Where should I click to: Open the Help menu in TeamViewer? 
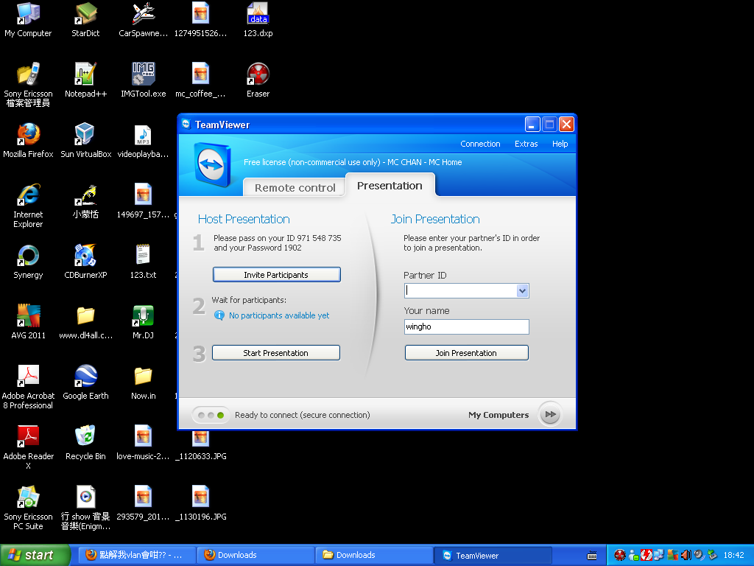pos(560,144)
